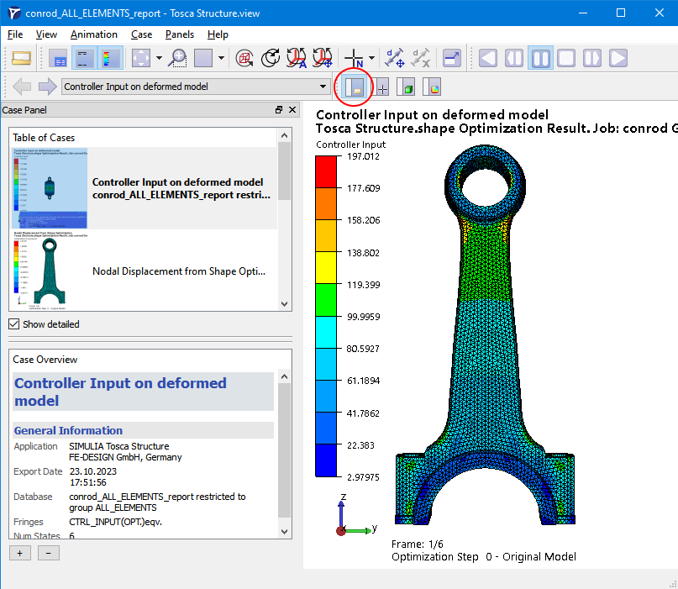Pause the animation playback
The image size is (678, 589).
pyautogui.click(x=540, y=58)
